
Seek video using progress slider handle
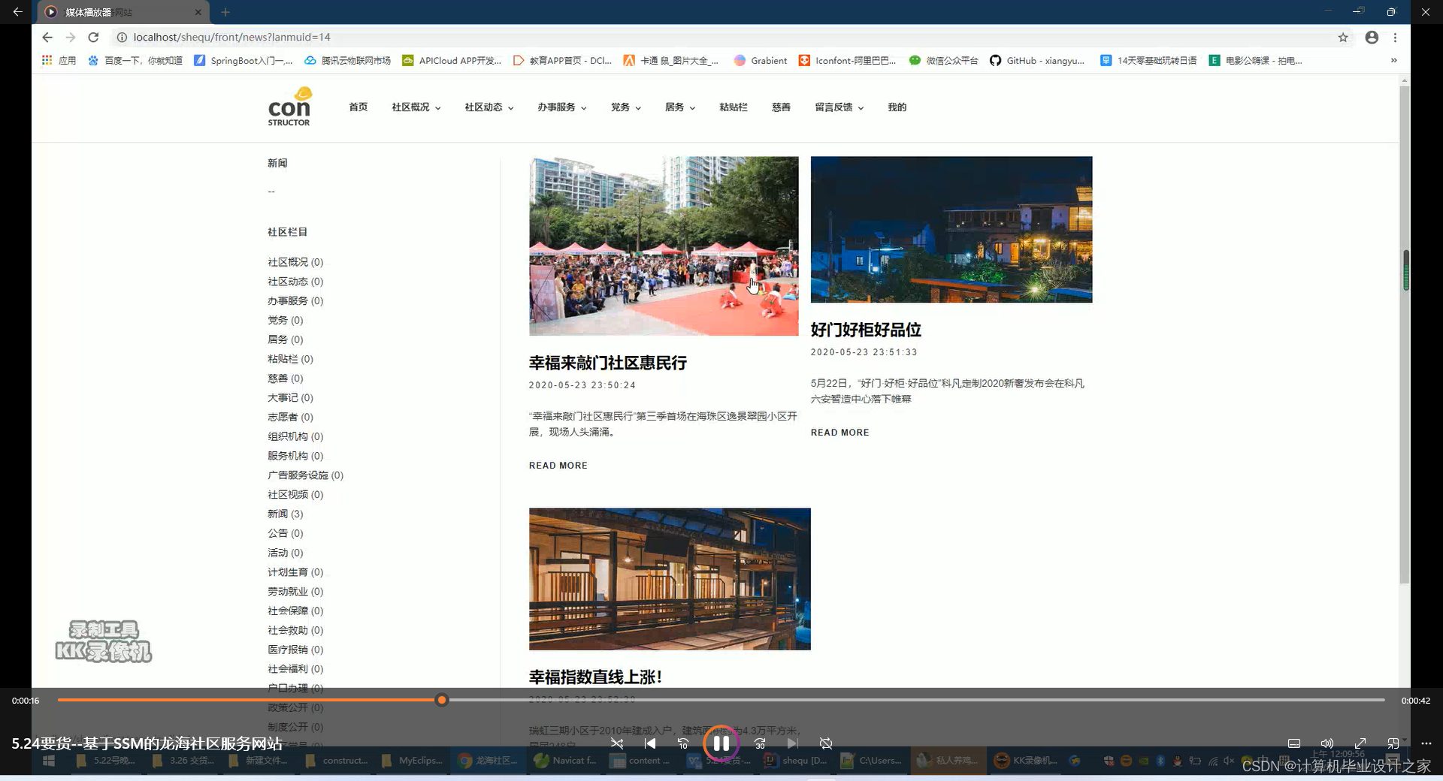tap(442, 700)
